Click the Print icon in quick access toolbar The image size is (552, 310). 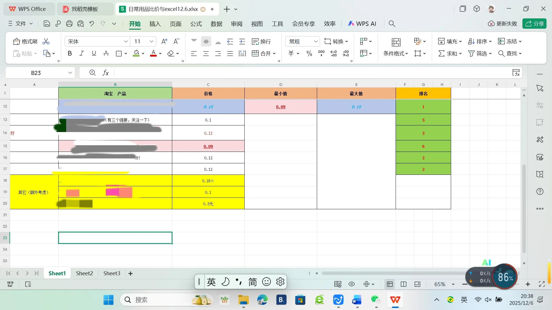click(x=69, y=24)
